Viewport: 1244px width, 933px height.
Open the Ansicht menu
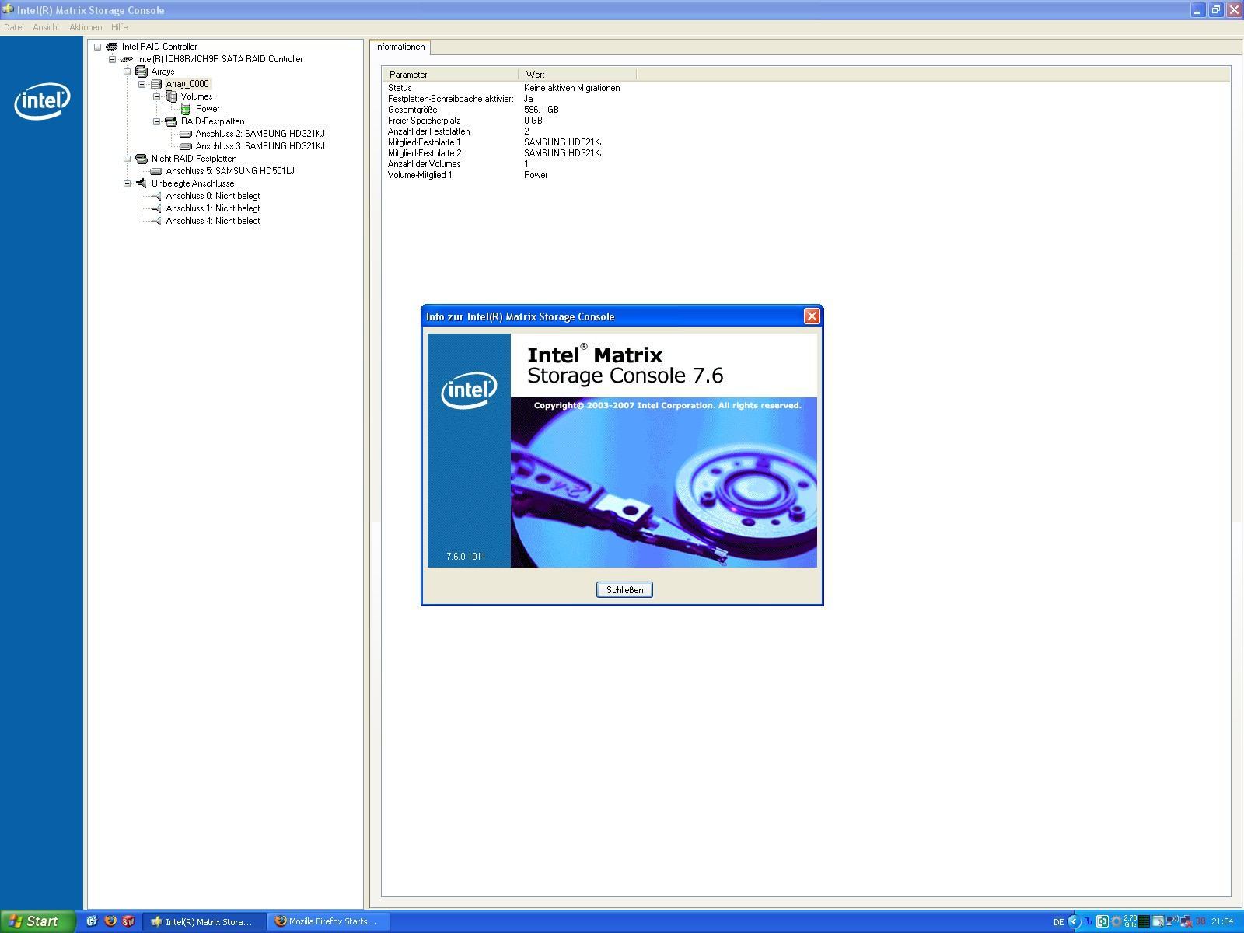47,27
